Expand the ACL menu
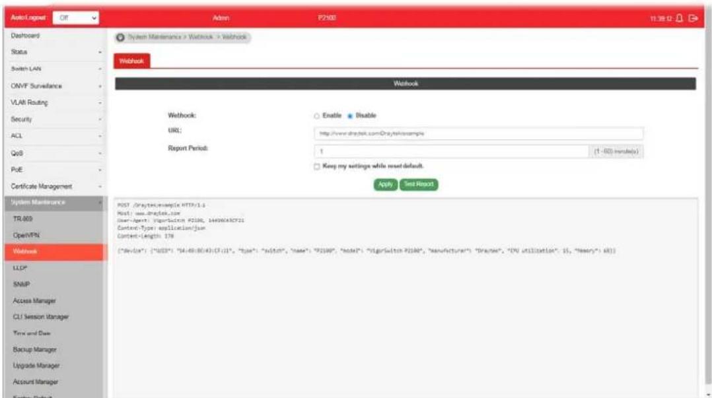 tap(55, 136)
